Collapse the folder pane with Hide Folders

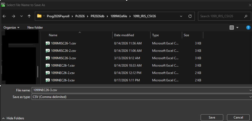[x=13, y=118]
